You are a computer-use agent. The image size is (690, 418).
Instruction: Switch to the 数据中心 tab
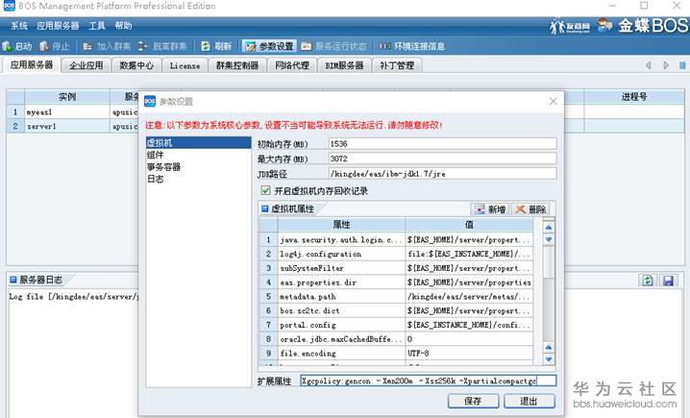click(136, 65)
